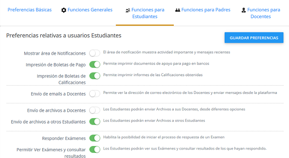Enable Envío de emails a Docentes
The height and width of the screenshot is (158, 289).
click(x=95, y=94)
